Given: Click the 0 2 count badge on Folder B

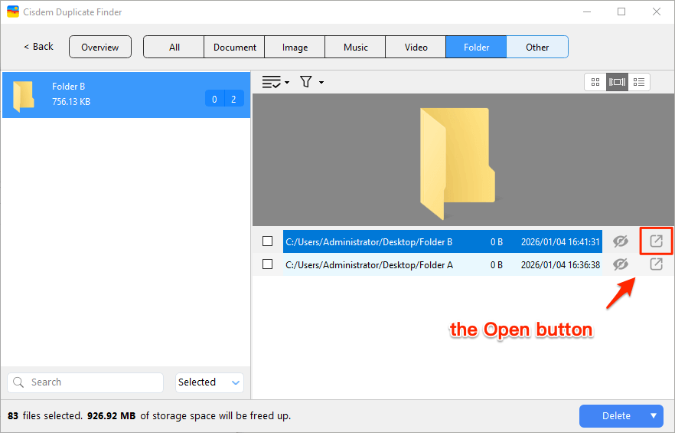Looking at the screenshot, I should 224,99.
